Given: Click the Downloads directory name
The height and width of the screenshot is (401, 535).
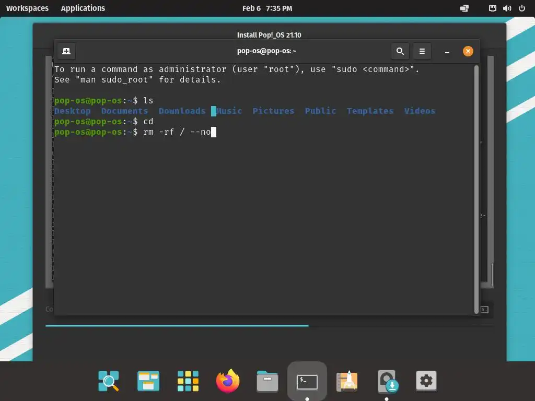Looking at the screenshot, I should coord(182,111).
